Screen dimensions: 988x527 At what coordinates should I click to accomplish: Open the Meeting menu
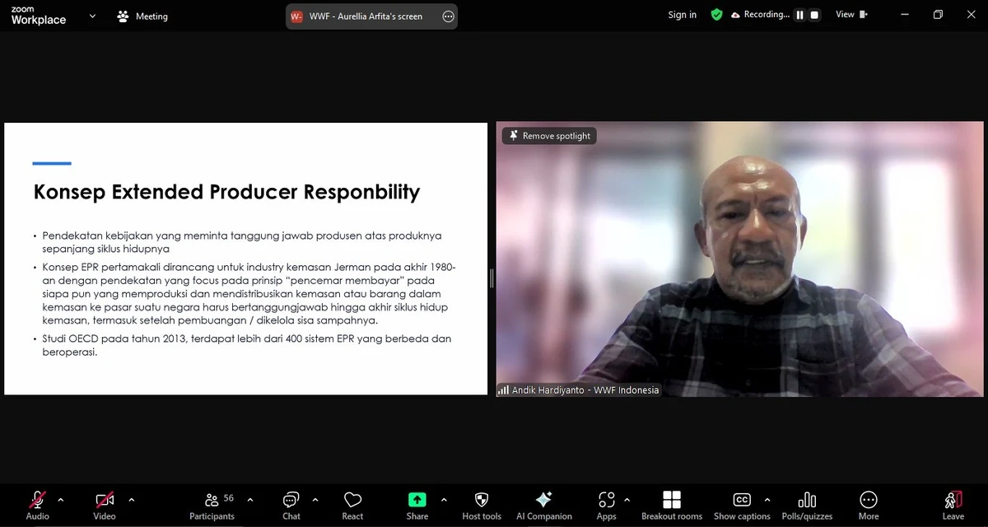[142, 16]
